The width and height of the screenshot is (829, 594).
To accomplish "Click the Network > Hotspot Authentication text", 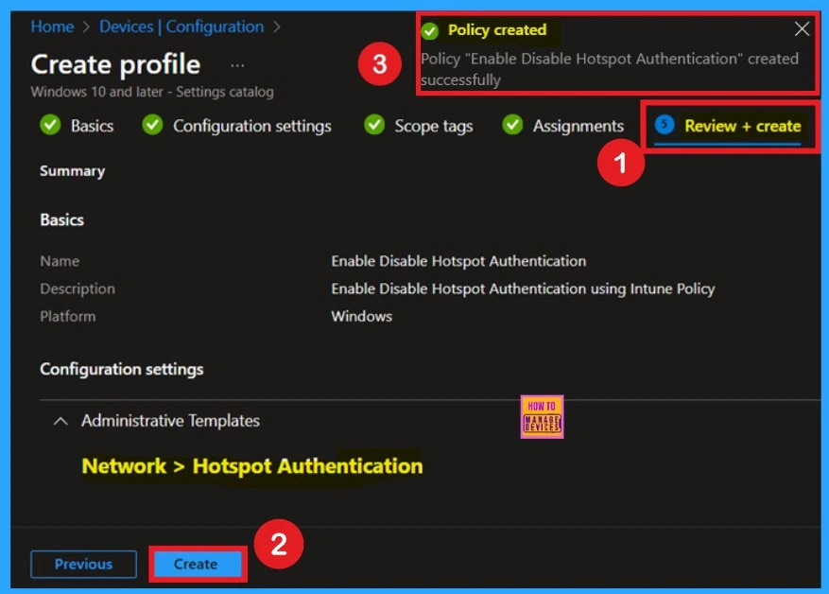I will [x=252, y=466].
